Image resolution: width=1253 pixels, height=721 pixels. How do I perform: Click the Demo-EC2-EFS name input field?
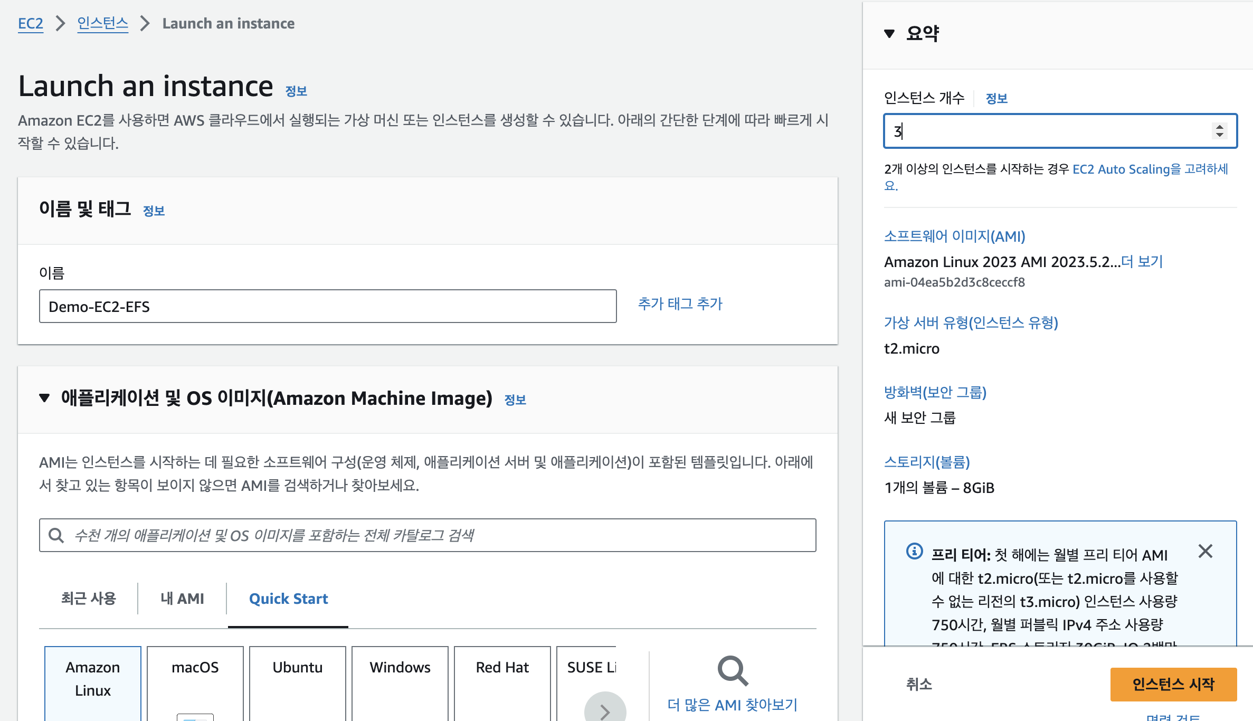[x=327, y=306]
